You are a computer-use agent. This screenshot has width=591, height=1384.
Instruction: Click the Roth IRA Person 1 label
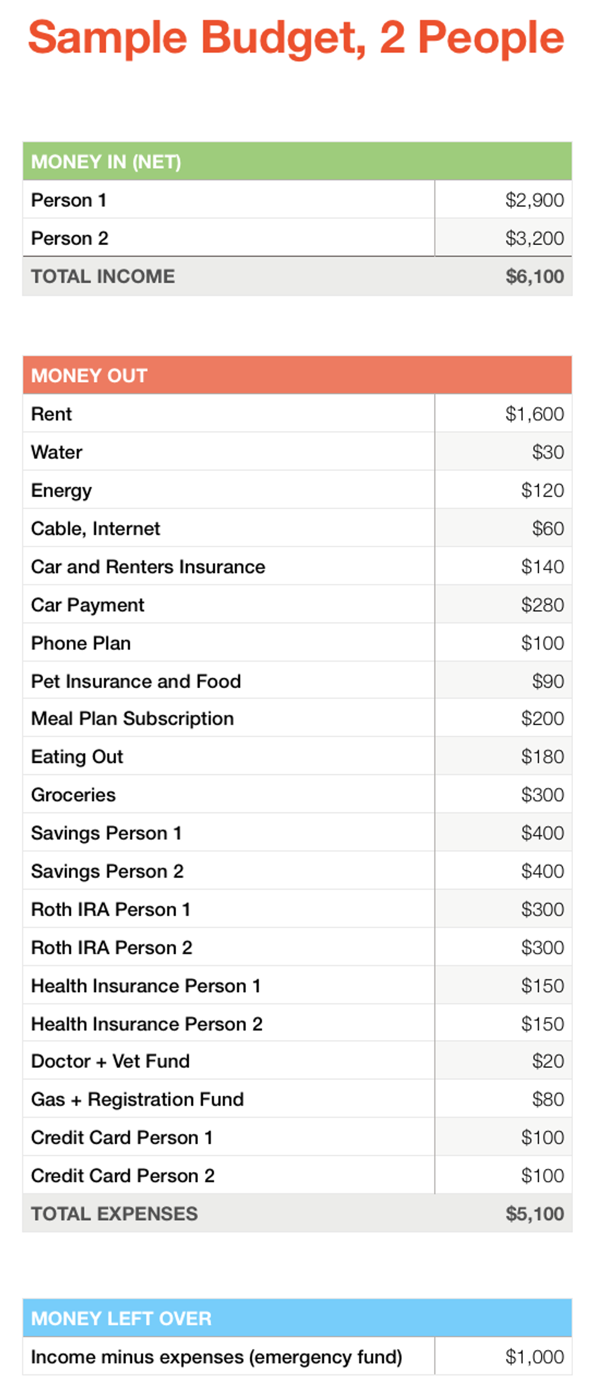[111, 910]
